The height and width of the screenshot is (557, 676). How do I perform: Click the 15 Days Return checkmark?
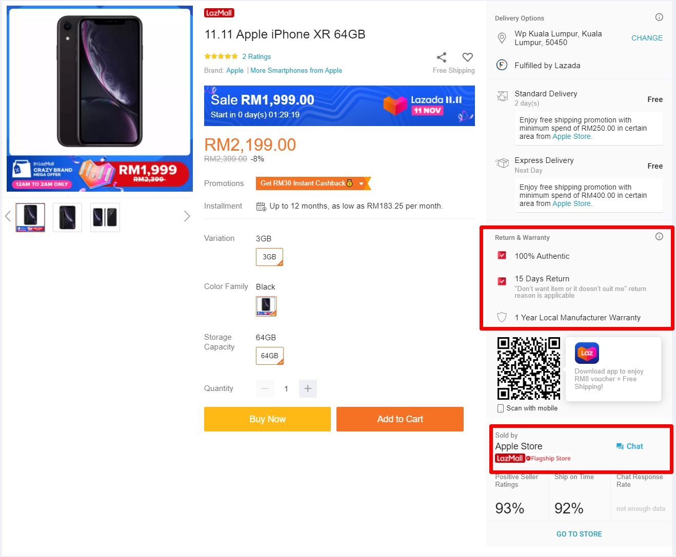coord(502,281)
